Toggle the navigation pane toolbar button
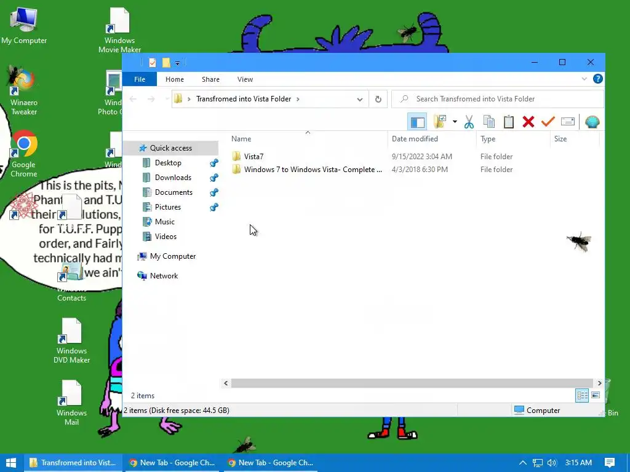This screenshot has height=472, width=630. 417,122
